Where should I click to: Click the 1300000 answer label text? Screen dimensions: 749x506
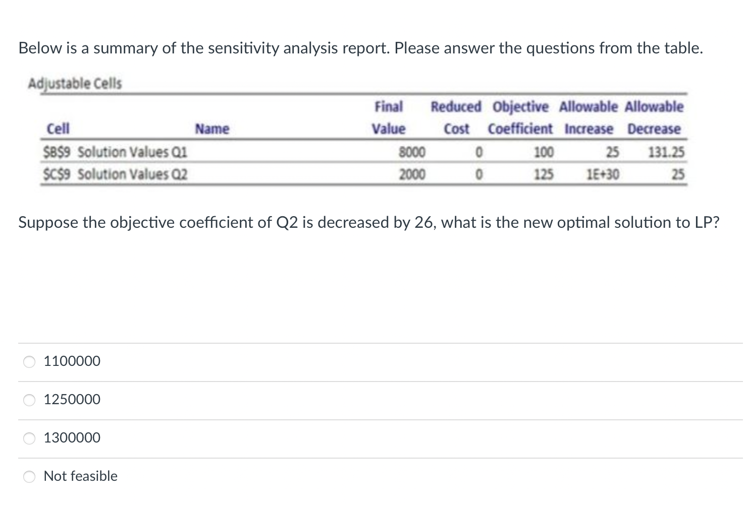pos(71,438)
